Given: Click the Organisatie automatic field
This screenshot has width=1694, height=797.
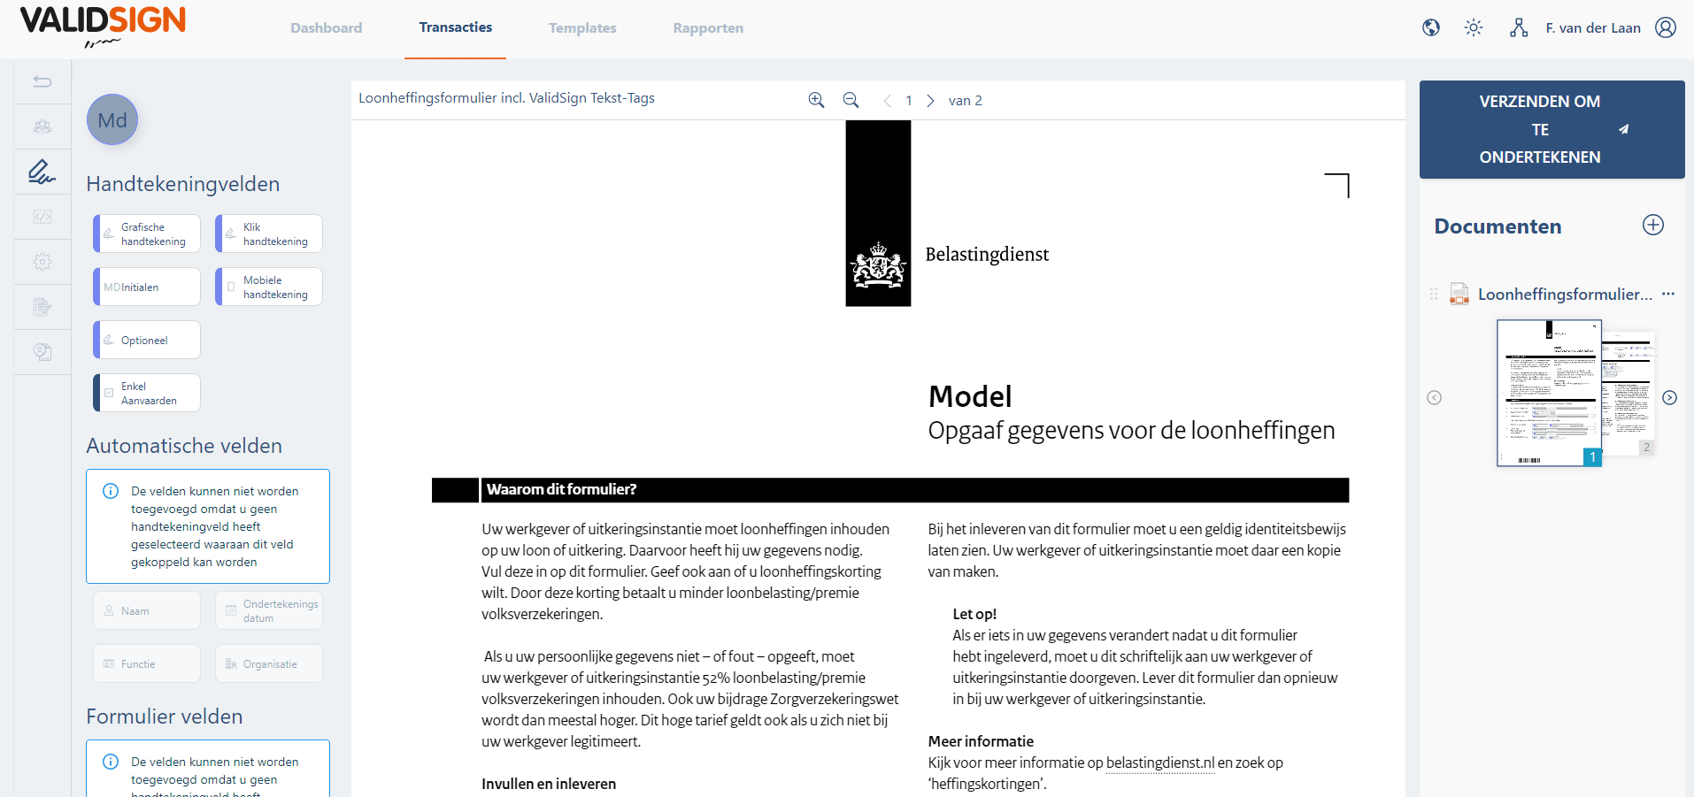Looking at the screenshot, I should (x=269, y=663).
